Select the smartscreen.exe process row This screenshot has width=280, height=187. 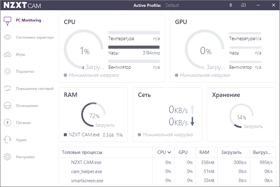[x=167, y=180]
